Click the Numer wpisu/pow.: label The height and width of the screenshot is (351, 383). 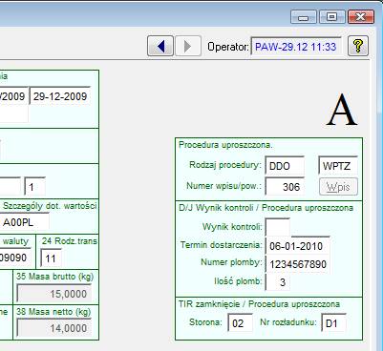pyautogui.click(x=223, y=186)
